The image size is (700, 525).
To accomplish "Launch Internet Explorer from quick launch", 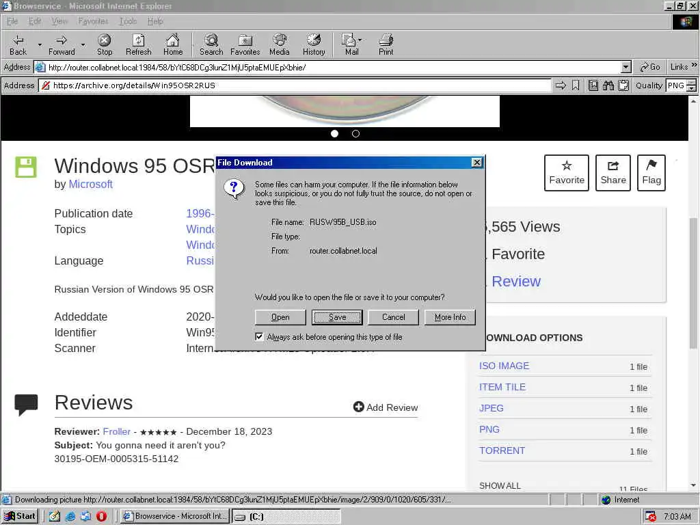I will click(x=70, y=517).
